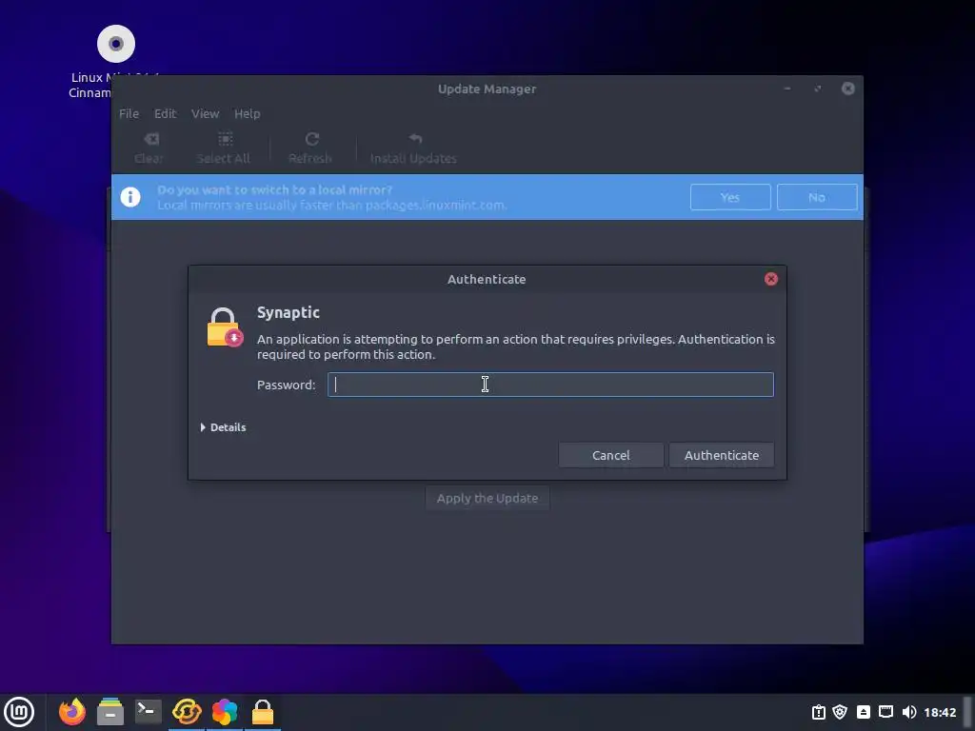Click the Synaptic lock icon in dialog
The width and height of the screenshot is (975, 731).
point(225,327)
